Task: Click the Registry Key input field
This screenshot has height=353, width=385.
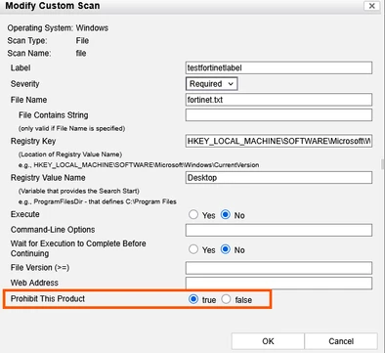Action: point(278,141)
